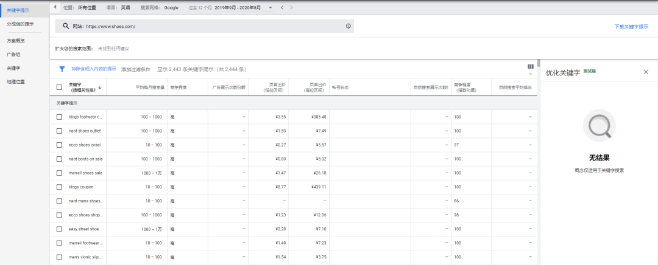Image resolution: width=658 pixels, height=265 pixels.
Task: Open 关键字提示 in the sidebar
Action: [18, 10]
